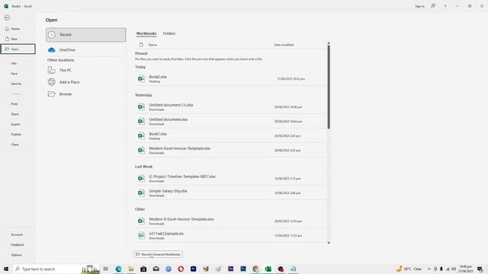Click the Help question mark icon
Viewport: 488px width, 274px height.
tap(445, 6)
